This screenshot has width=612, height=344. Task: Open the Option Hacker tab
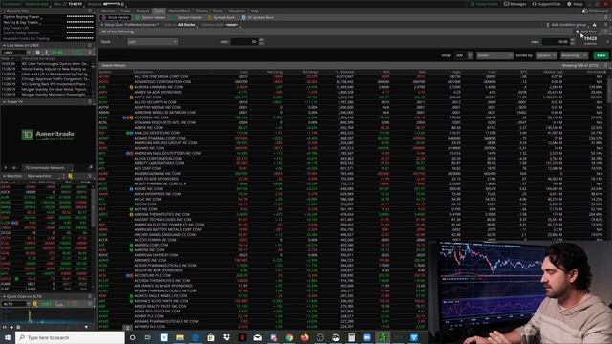point(150,17)
